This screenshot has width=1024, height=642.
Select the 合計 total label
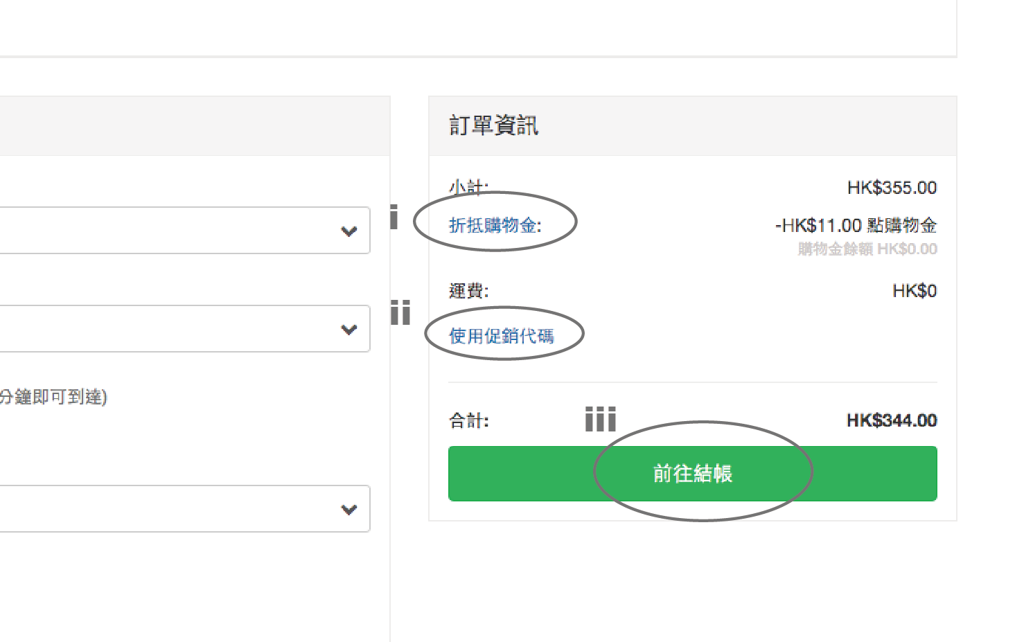[469, 420]
